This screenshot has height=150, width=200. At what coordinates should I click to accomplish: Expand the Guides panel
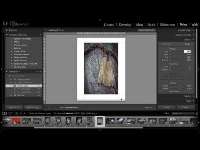tap(193, 96)
